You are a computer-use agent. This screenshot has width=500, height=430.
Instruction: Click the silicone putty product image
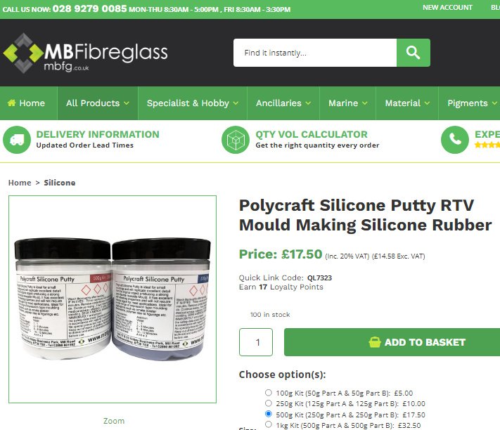point(113,299)
